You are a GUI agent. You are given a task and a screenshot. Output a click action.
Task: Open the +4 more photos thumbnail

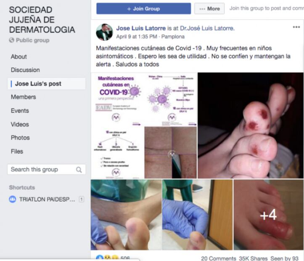click(x=269, y=215)
